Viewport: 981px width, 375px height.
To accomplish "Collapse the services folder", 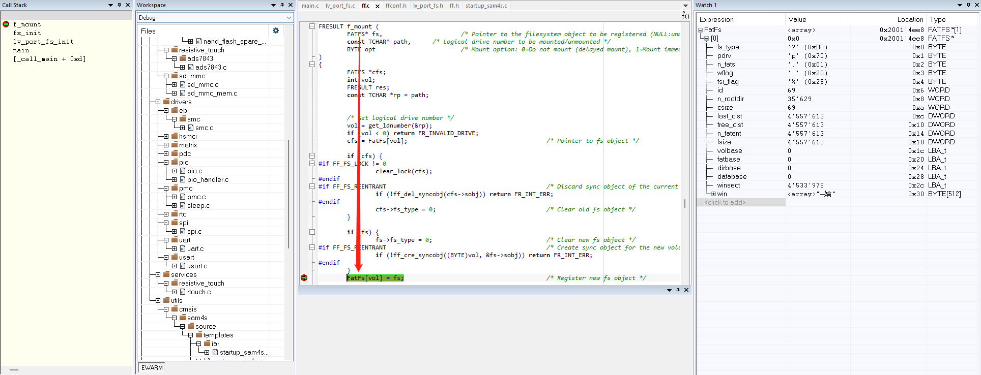I will [158, 275].
